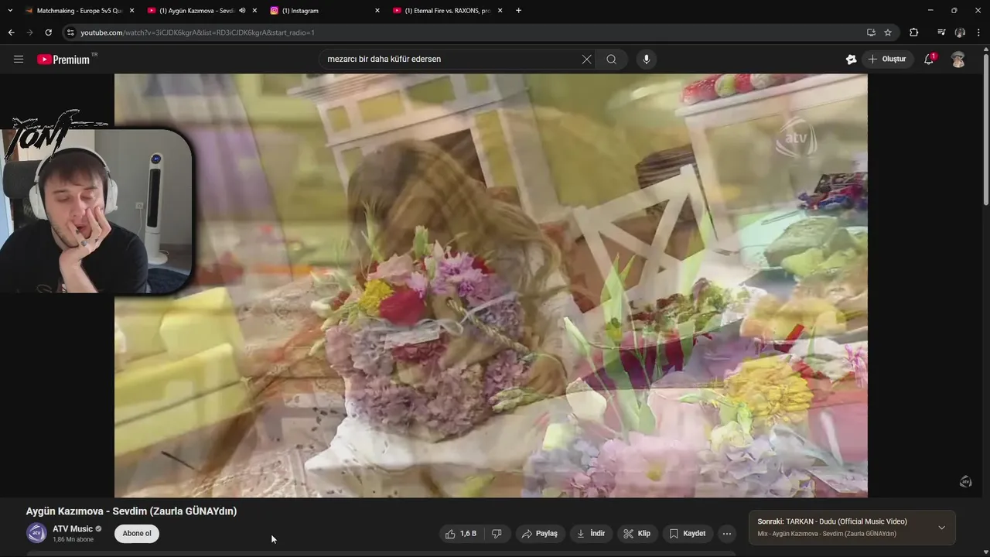The image size is (990, 557).
Task: Dislike the video with thumbs down
Action: coord(497,534)
